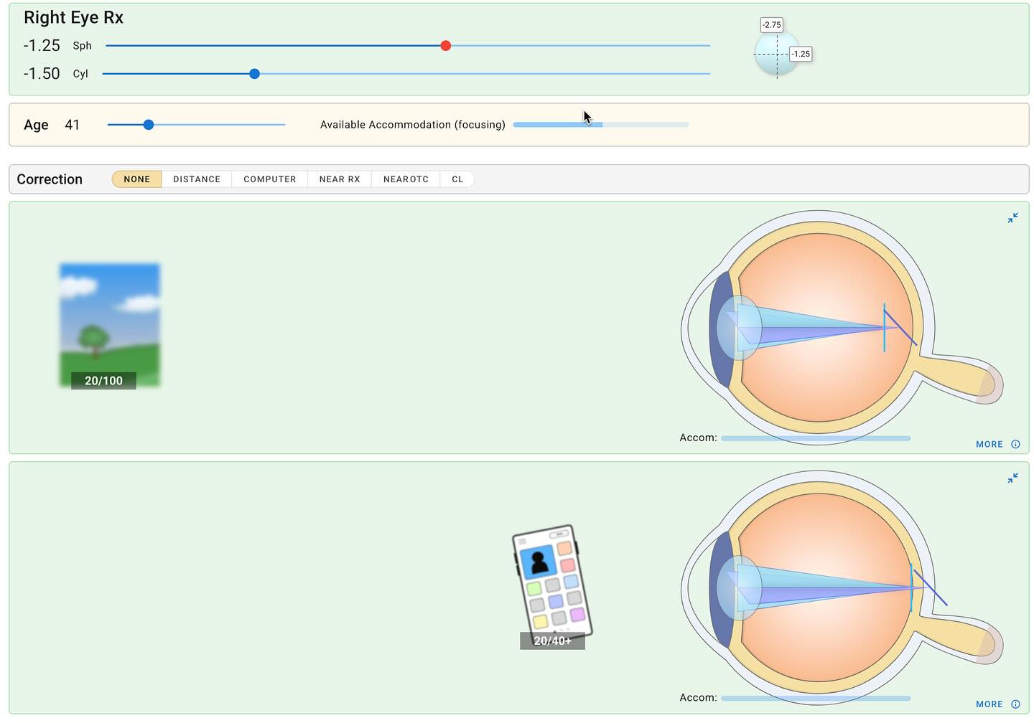
Task: Click the -1.50 Cyl value
Action: tap(42, 74)
